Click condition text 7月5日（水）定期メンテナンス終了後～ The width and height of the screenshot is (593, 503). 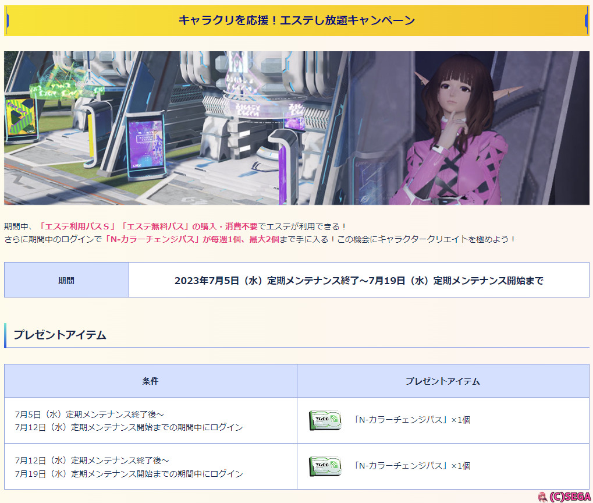point(90,414)
